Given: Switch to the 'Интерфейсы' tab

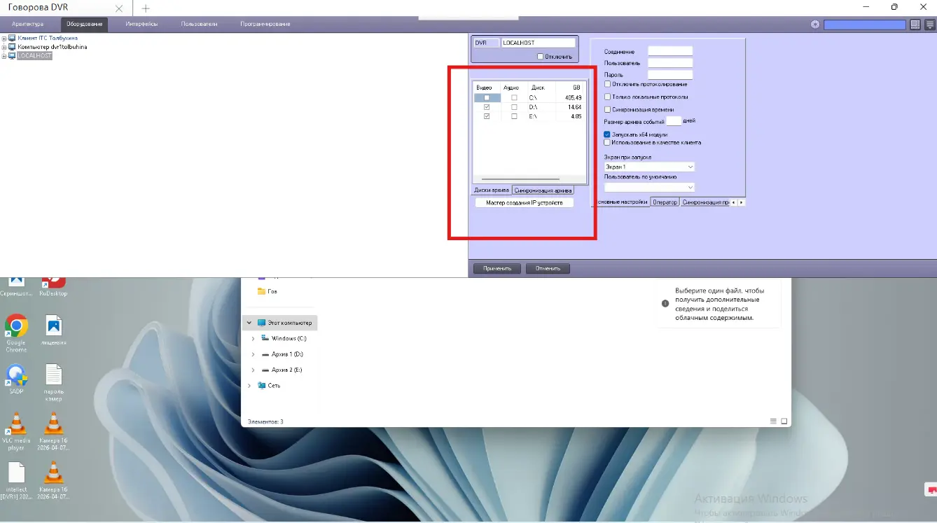Looking at the screenshot, I should coord(141,24).
